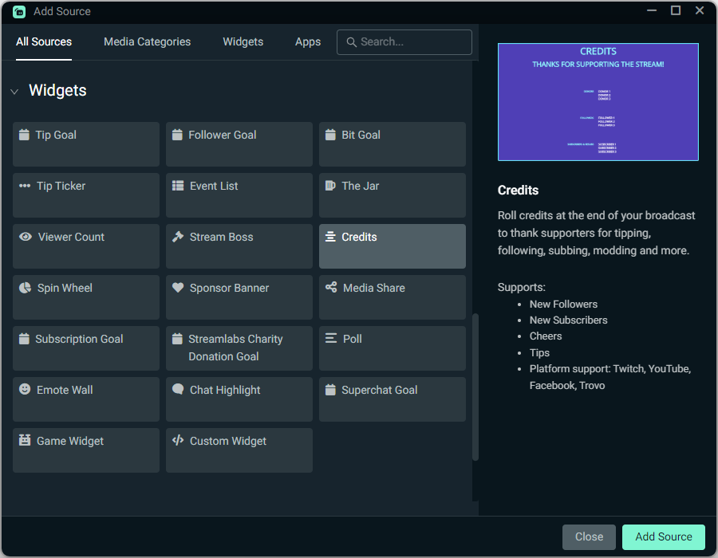718x558 pixels.
Task: Select the Spin Wheel widget
Action: [x=85, y=297]
